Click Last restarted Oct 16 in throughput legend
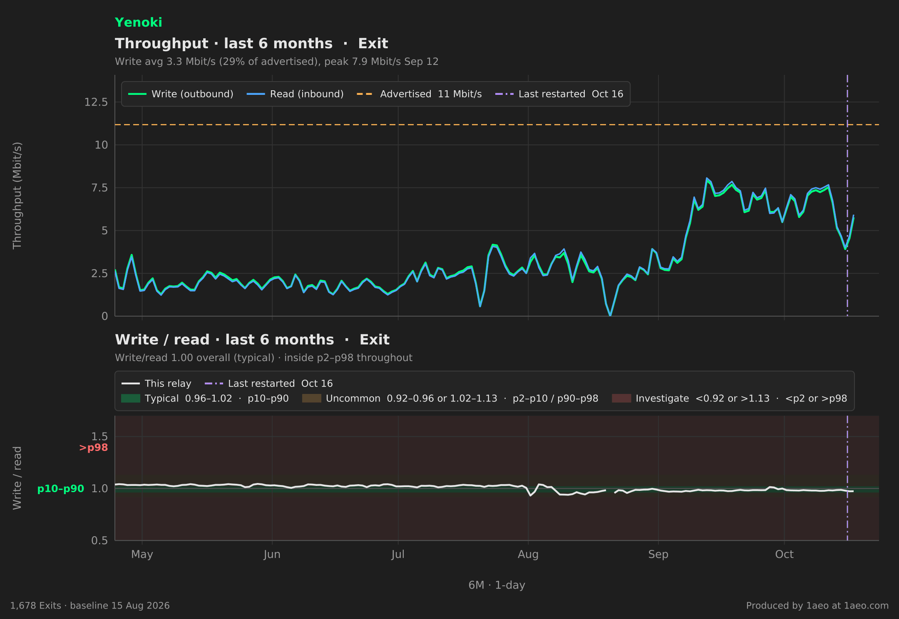The image size is (899, 619). point(559,94)
